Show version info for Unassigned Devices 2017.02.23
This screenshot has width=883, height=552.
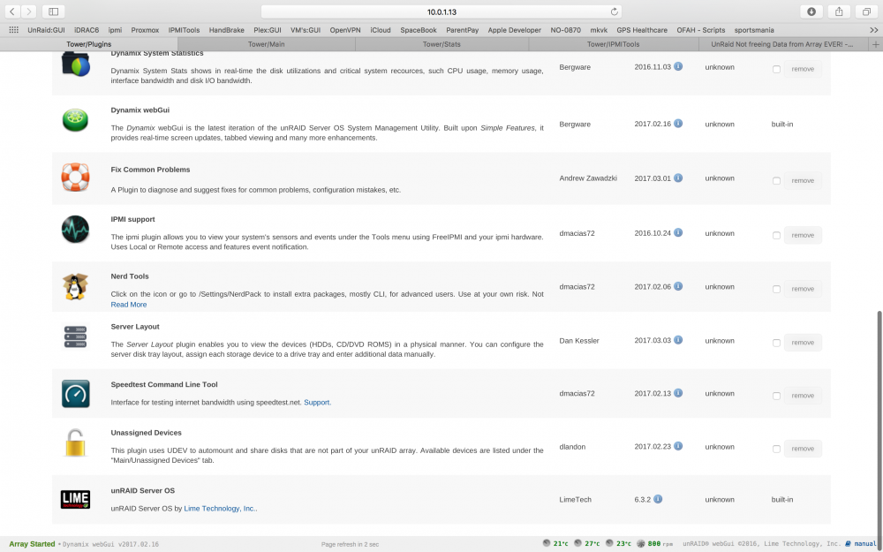[x=678, y=446]
